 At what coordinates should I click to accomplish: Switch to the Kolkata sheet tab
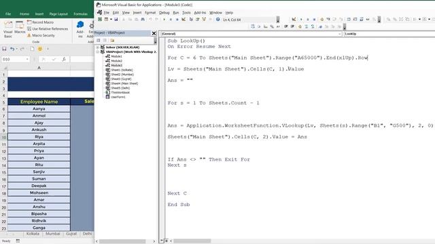[33, 234]
